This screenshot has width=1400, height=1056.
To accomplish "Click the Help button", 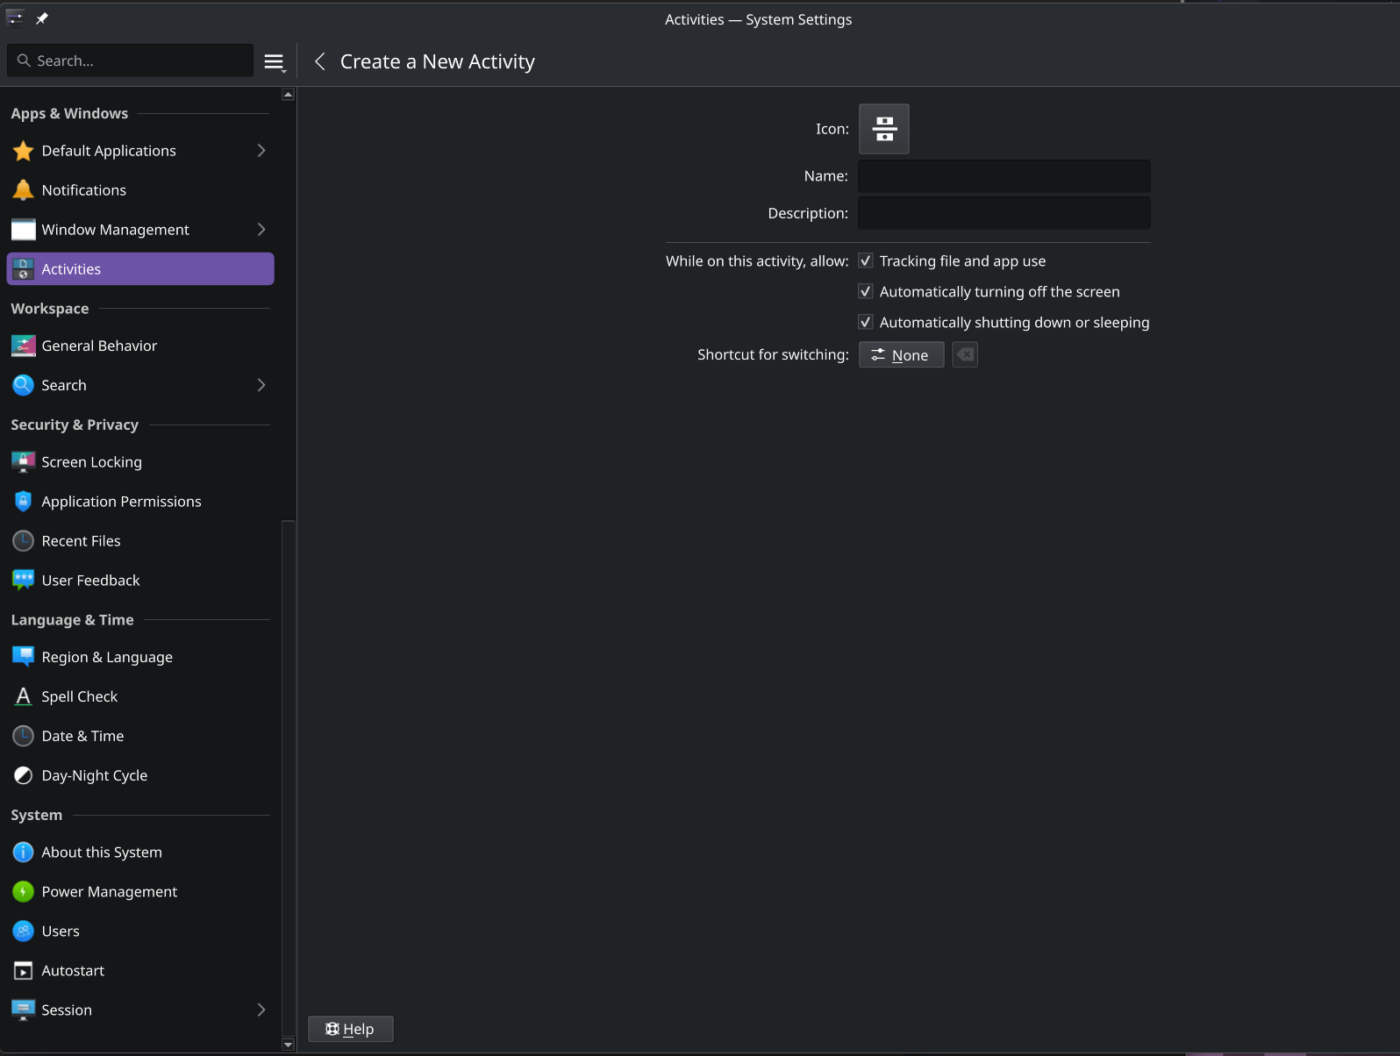I will click(350, 1029).
